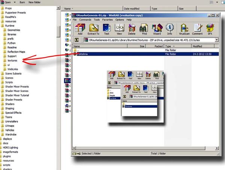The image size is (225, 170).
Task: Sort WinRAR list by Size column
Action: pyautogui.click(x=136, y=46)
